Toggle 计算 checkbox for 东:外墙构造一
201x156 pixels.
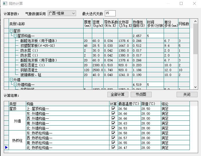coord(113,114)
